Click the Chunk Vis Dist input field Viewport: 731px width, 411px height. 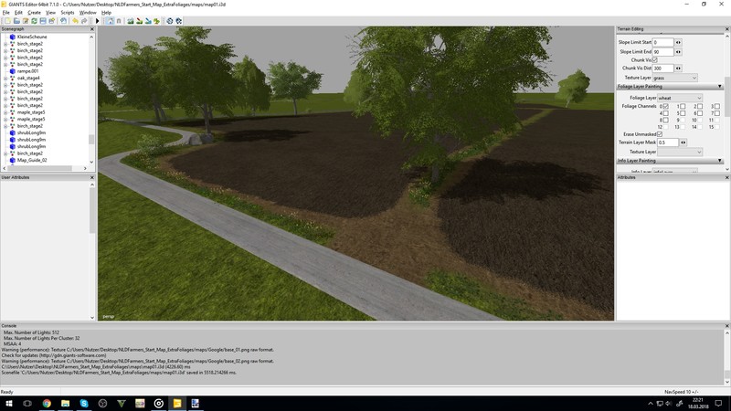coord(663,68)
